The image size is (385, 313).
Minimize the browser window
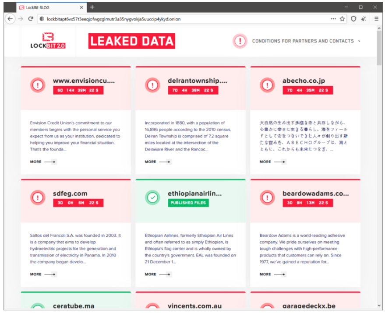click(x=346, y=7)
